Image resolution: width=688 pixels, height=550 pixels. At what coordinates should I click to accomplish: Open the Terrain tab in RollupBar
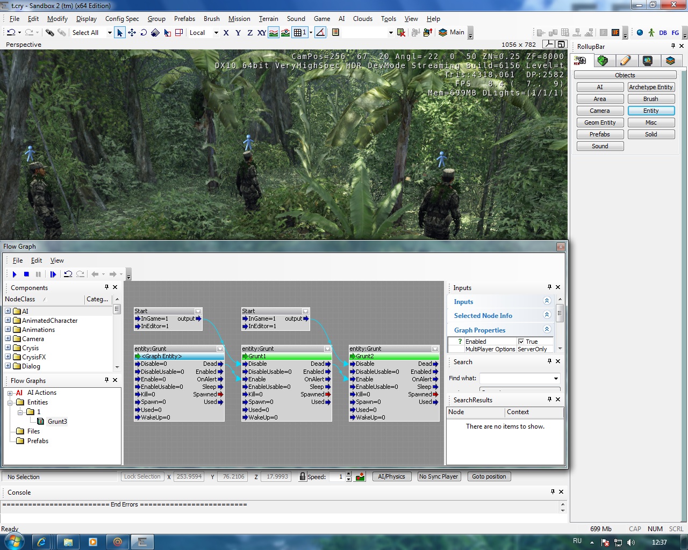click(x=603, y=61)
